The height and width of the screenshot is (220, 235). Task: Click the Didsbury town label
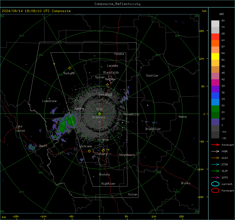pos(98,117)
